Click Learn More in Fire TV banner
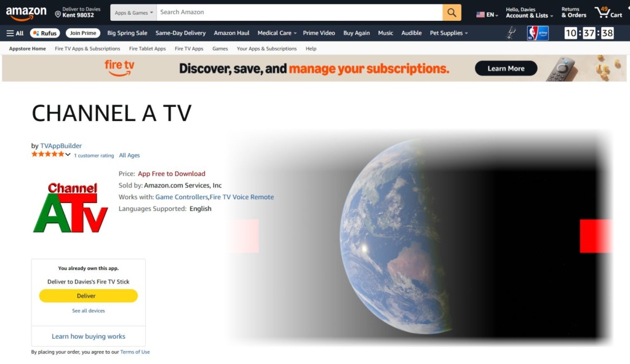The height and width of the screenshot is (364, 630). coord(506,68)
